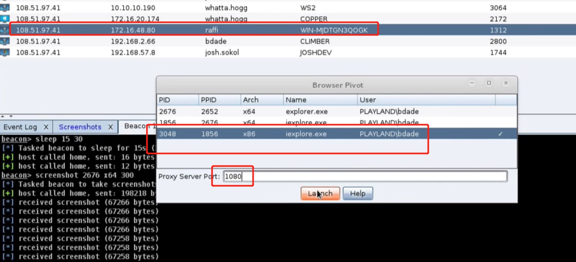Click the beacon icon for the COPPER session
Screen dimensions: 576x262
[5, 19]
